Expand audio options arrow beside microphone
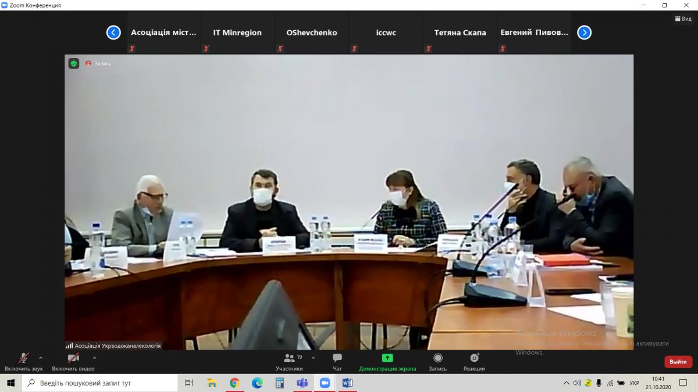698x392 pixels. point(41,358)
